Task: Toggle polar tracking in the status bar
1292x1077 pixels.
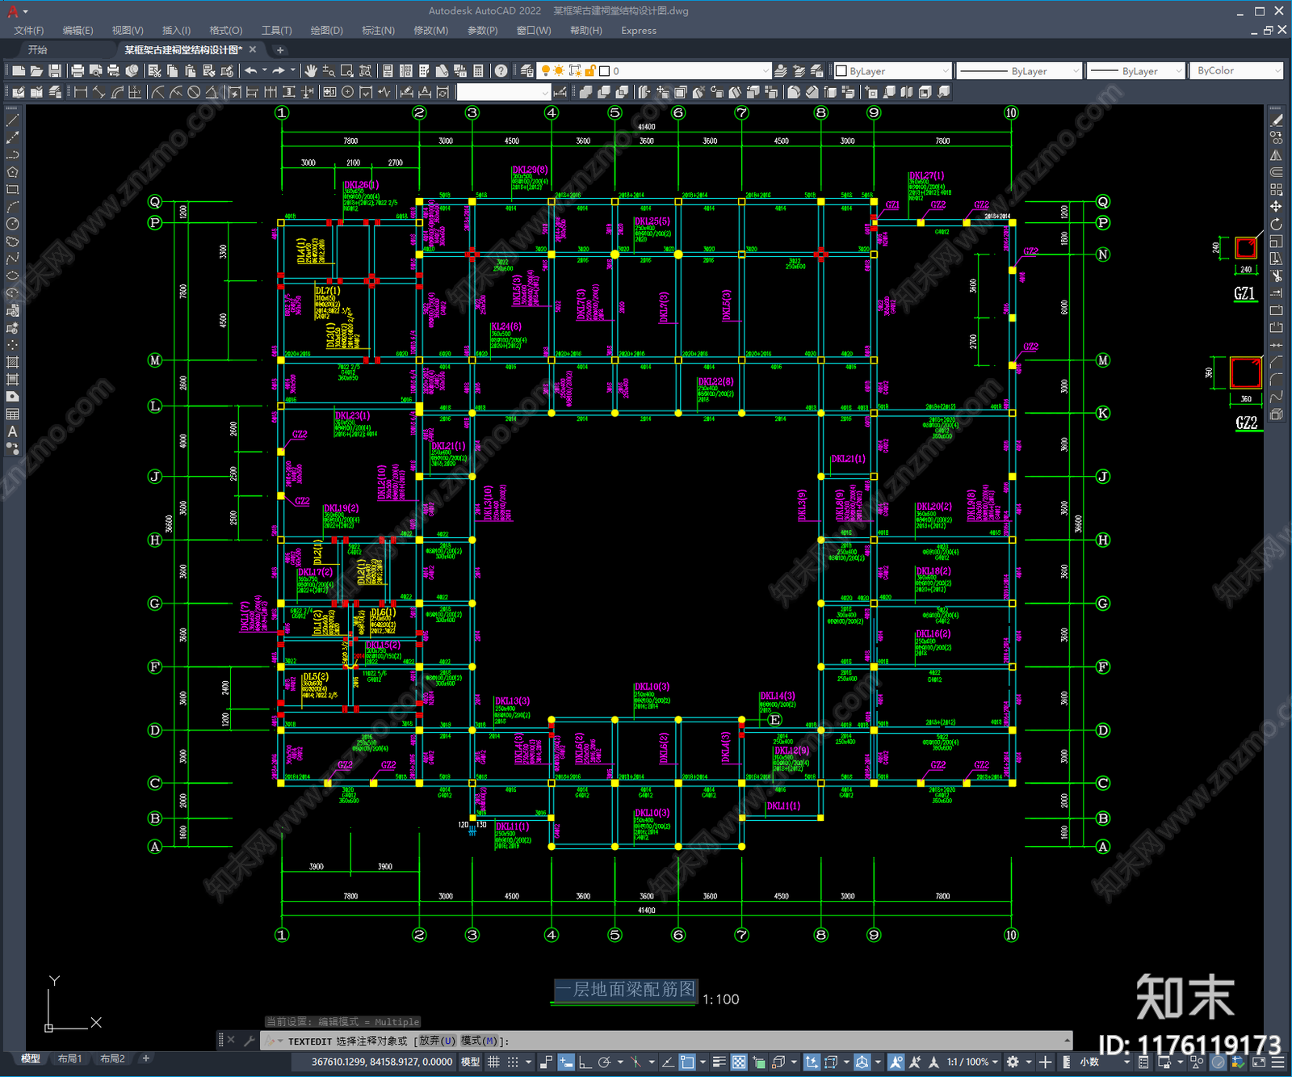Action: click(604, 1062)
